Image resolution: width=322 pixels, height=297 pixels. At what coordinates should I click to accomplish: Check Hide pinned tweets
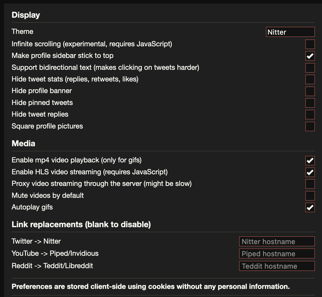(x=310, y=103)
